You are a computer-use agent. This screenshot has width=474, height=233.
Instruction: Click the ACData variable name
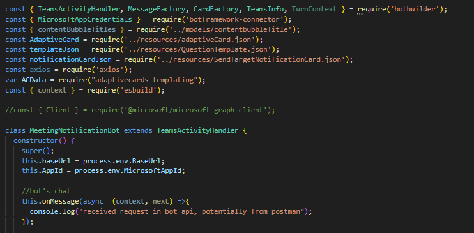[x=34, y=80]
